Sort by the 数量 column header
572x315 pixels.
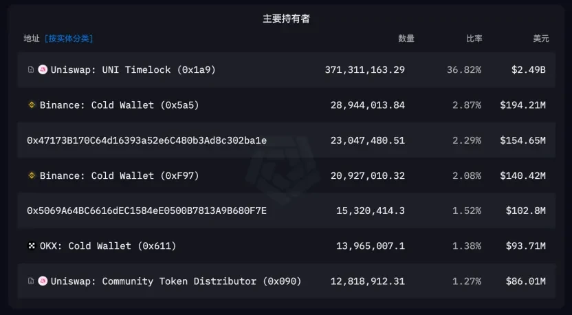pyautogui.click(x=406, y=39)
